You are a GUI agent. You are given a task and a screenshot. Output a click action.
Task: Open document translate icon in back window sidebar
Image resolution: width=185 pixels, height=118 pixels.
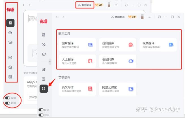[10, 57]
